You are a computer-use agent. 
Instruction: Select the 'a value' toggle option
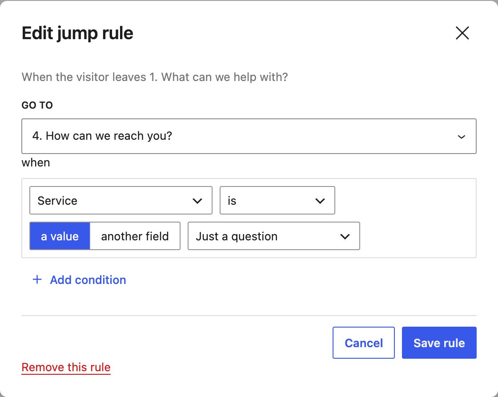tap(60, 236)
